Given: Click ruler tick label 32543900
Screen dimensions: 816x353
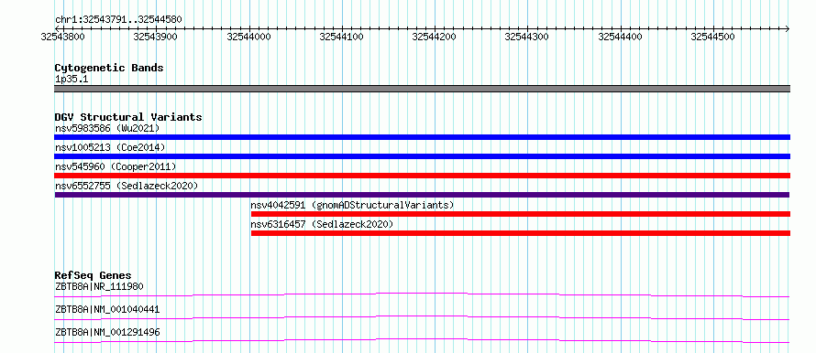Looking at the screenshot, I should click(155, 37).
